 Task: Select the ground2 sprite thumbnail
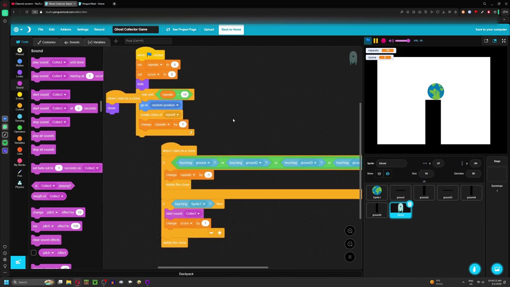point(424,192)
